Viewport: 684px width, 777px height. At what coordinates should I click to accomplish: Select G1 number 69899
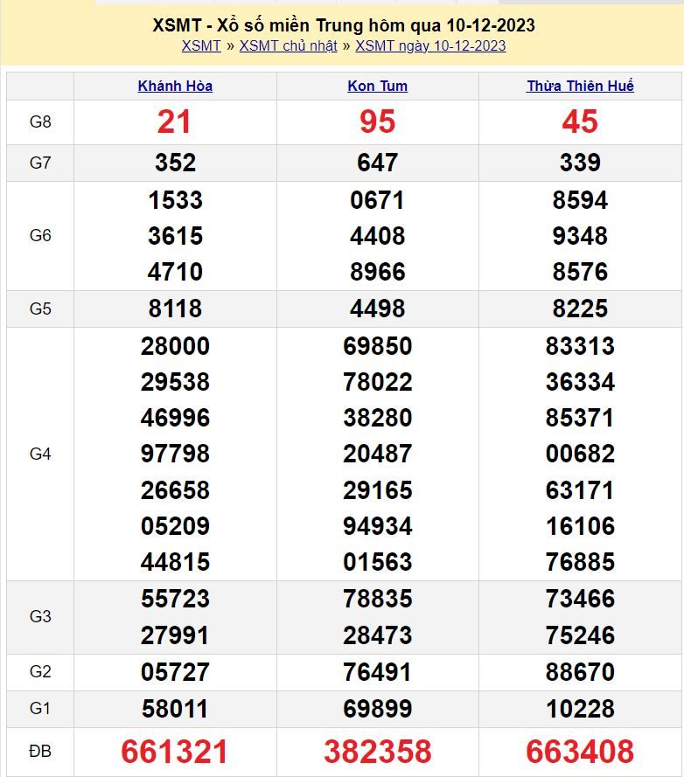pos(378,709)
